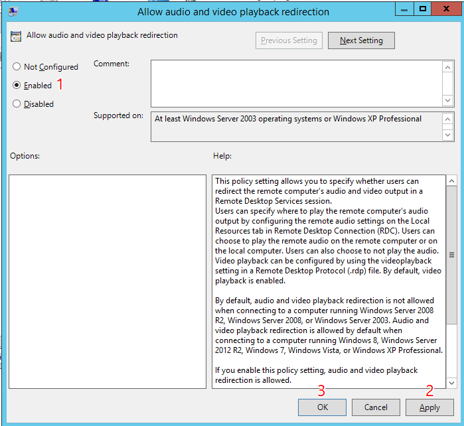Image resolution: width=464 pixels, height=426 pixels.
Task: Click up arrow in Supported on box
Action: pyautogui.click(x=448, y=118)
